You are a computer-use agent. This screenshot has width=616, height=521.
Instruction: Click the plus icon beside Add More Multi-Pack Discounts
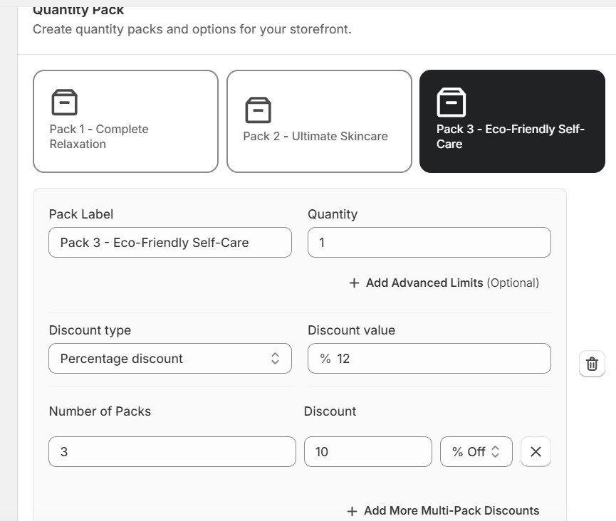352,511
